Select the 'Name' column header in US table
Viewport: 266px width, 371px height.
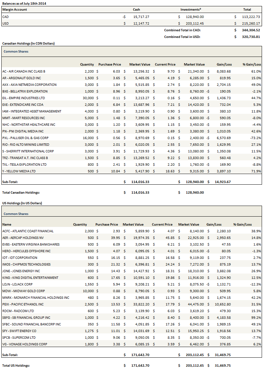(x=7, y=224)
